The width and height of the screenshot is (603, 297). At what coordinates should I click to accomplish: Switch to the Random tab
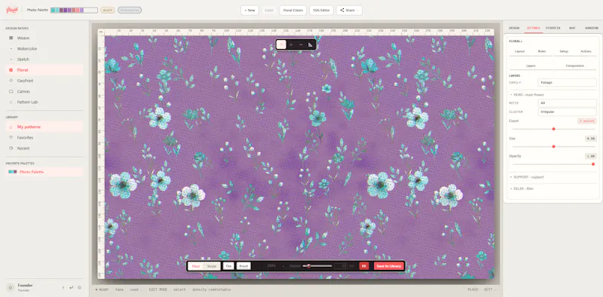592,28
